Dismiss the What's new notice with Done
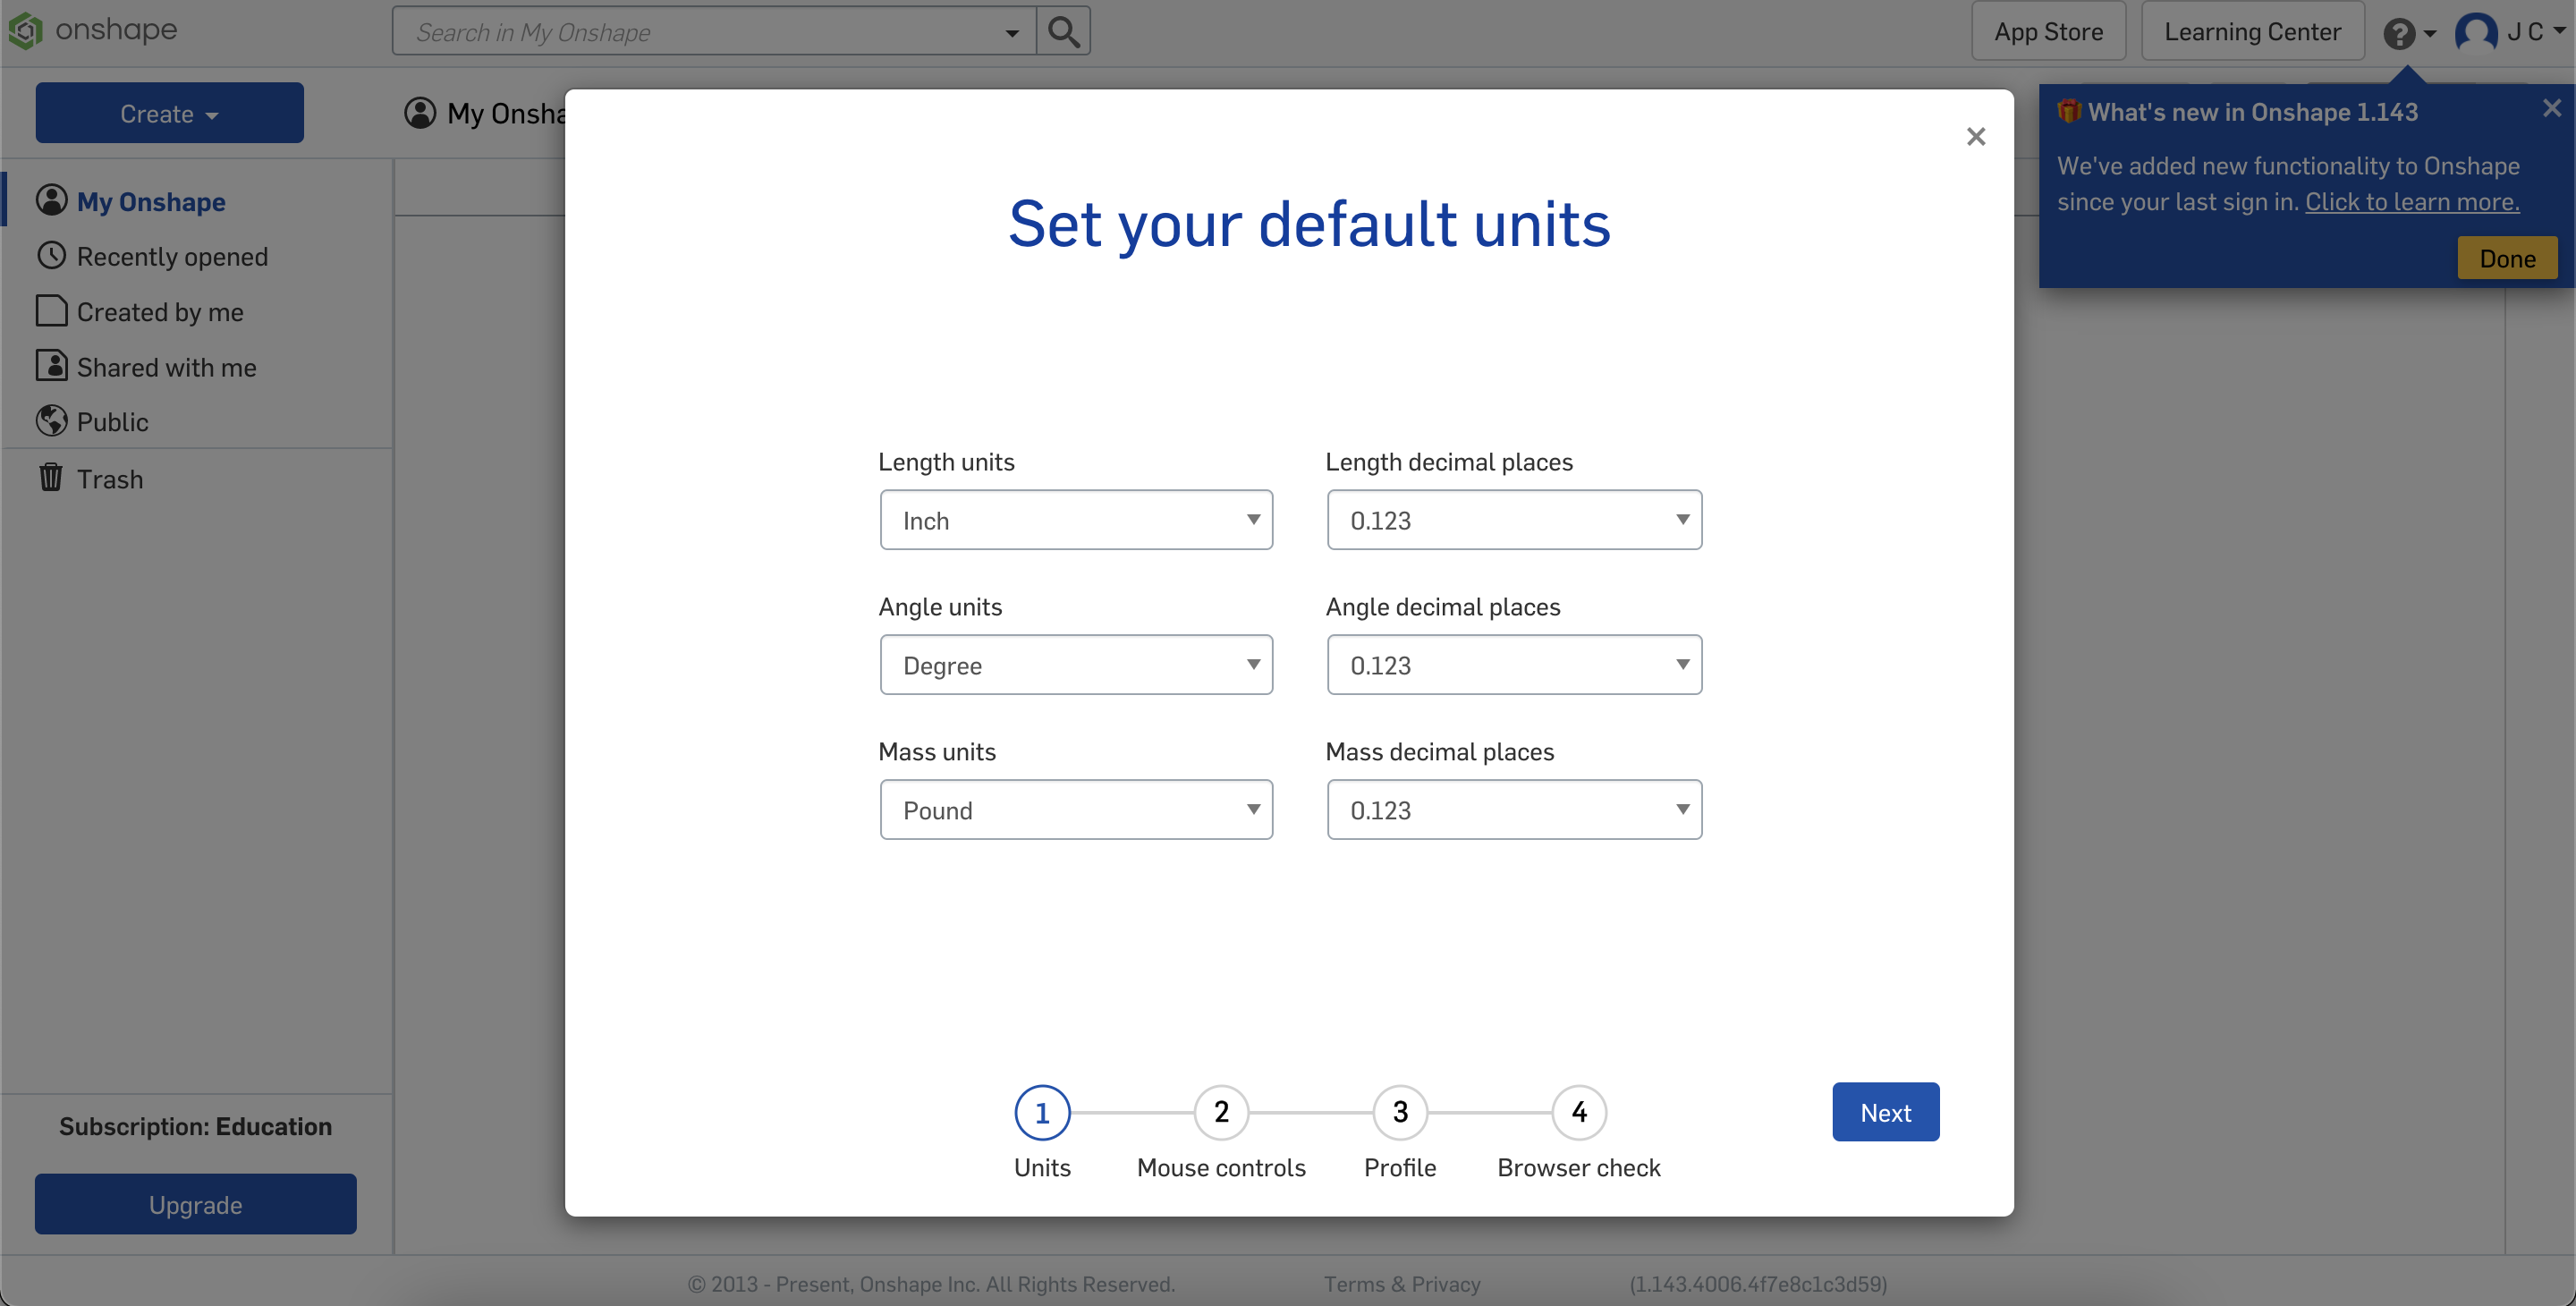Image resolution: width=2576 pixels, height=1306 pixels. (x=2506, y=257)
